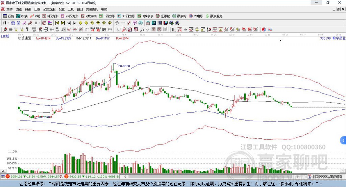Activate the crosshair cursor tool

click(123, 23)
